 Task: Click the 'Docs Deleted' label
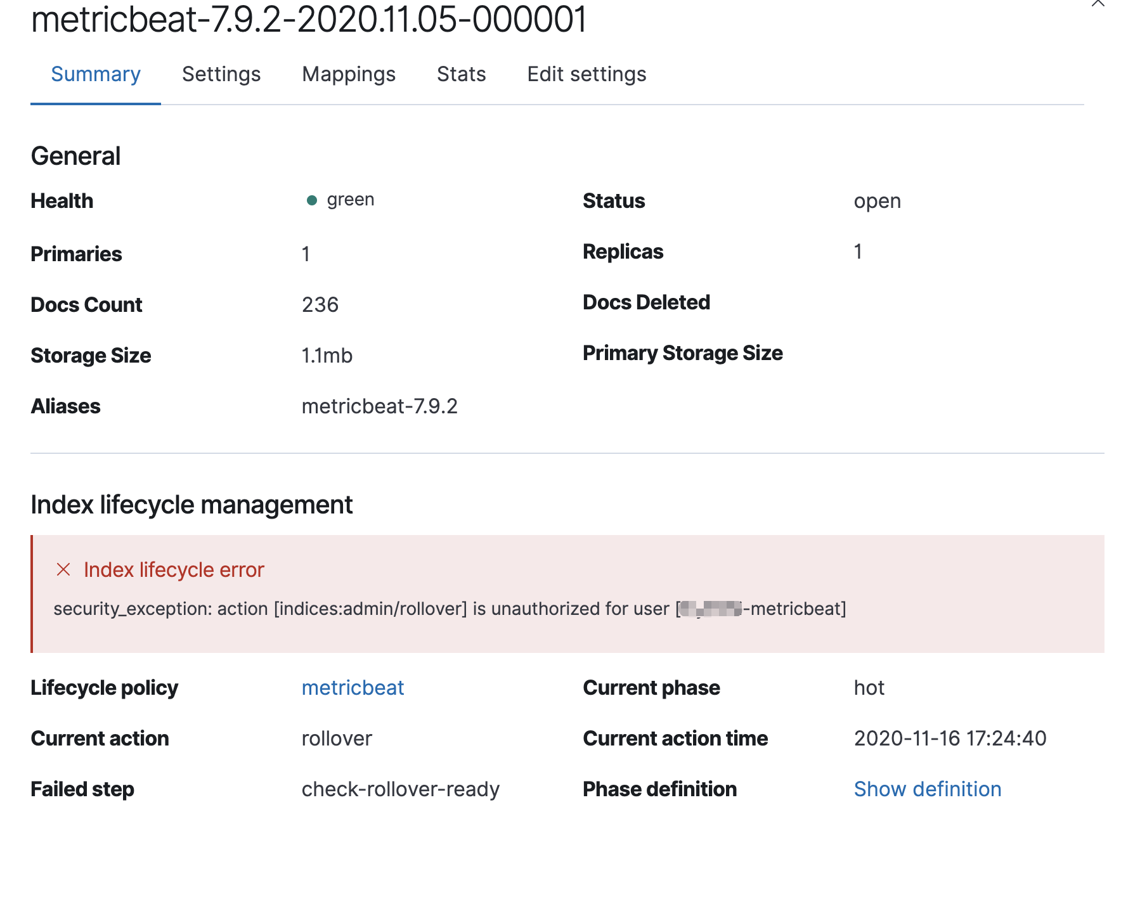pos(646,302)
